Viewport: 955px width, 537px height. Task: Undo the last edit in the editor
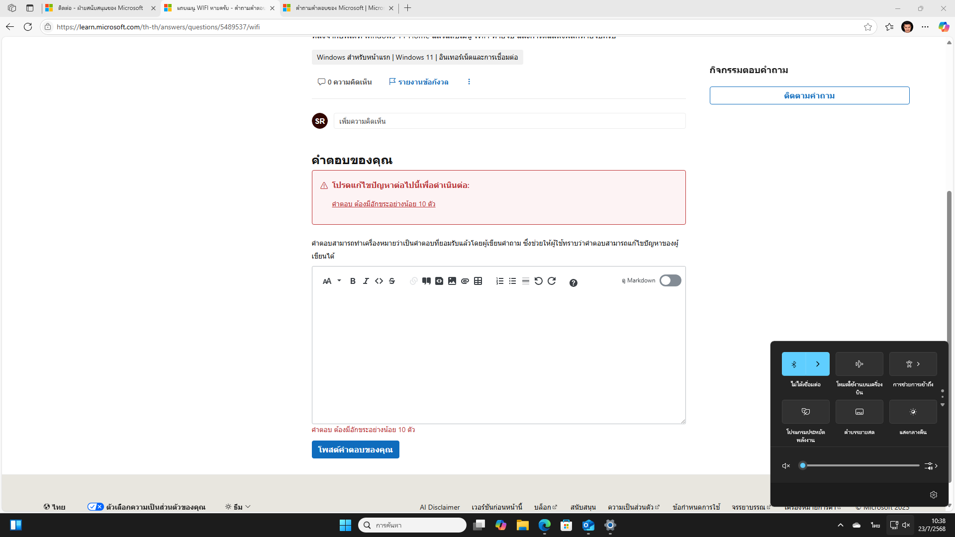point(539,281)
